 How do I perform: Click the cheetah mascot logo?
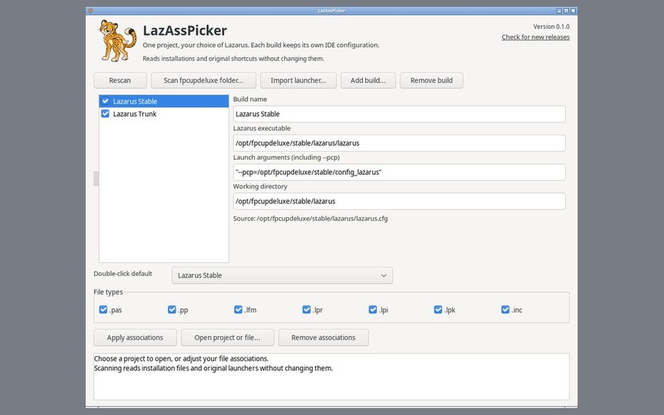118,41
